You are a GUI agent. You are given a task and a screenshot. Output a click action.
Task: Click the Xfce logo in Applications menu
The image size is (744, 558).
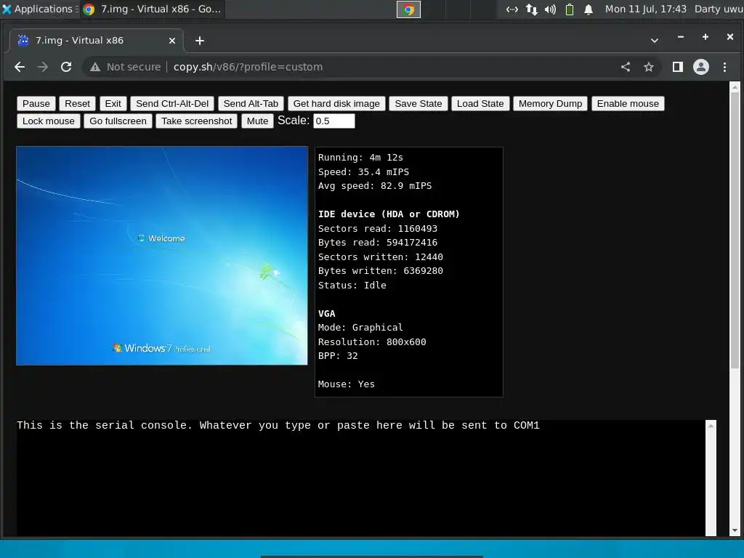pyautogui.click(x=7, y=9)
